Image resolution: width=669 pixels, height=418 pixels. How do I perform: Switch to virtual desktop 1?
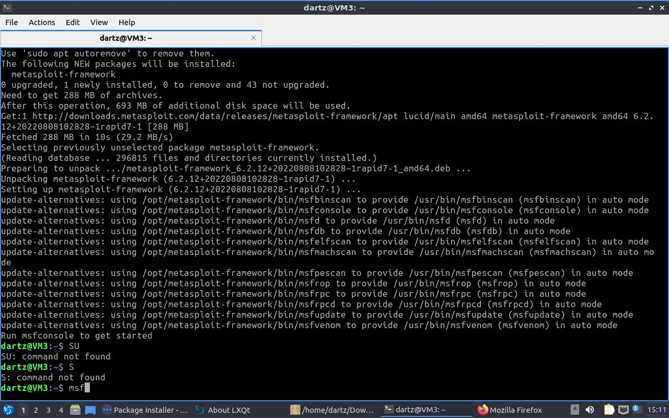pos(23,410)
